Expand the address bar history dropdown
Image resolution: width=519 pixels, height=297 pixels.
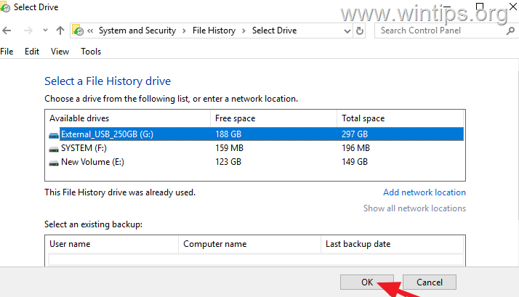(347, 31)
